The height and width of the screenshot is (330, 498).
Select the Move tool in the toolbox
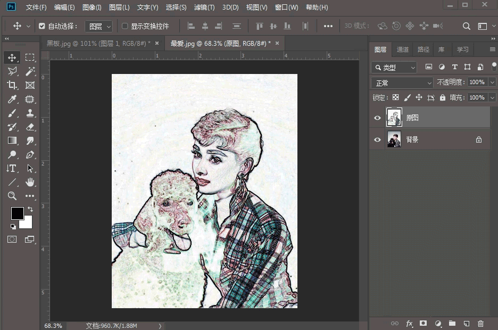[x=12, y=57]
